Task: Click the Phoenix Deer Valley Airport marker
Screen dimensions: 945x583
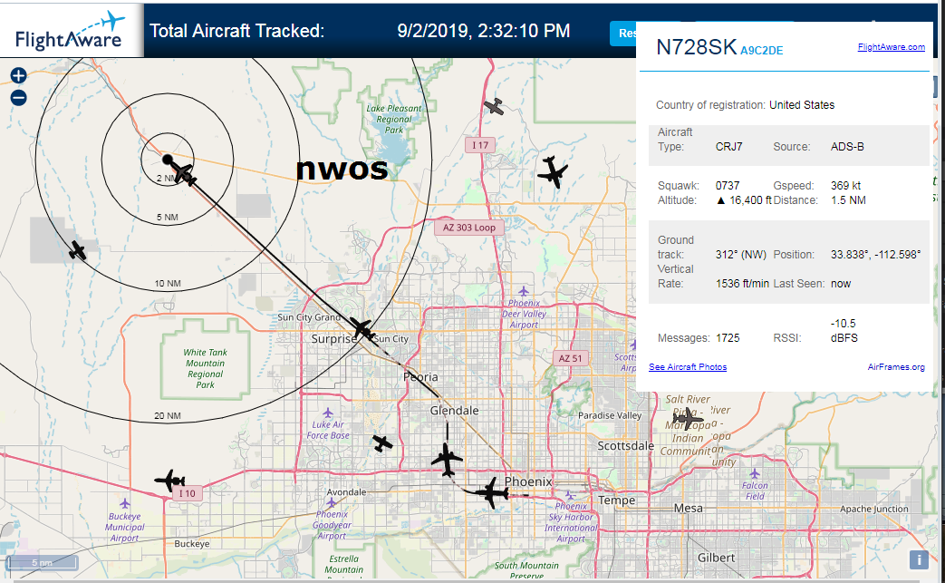Action: coord(523,292)
